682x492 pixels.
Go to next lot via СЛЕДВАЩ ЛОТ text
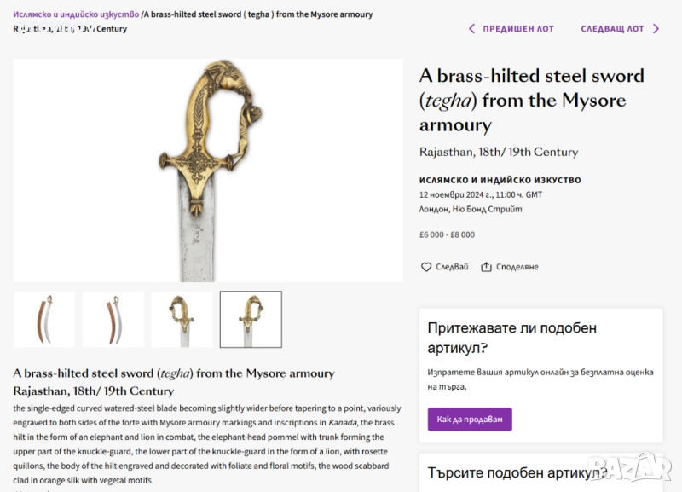pos(612,29)
